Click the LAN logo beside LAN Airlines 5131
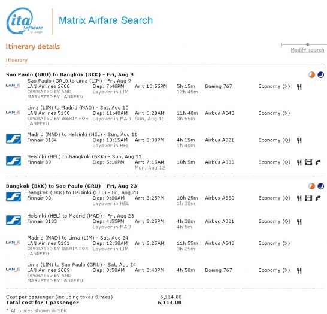 [x=13, y=243]
